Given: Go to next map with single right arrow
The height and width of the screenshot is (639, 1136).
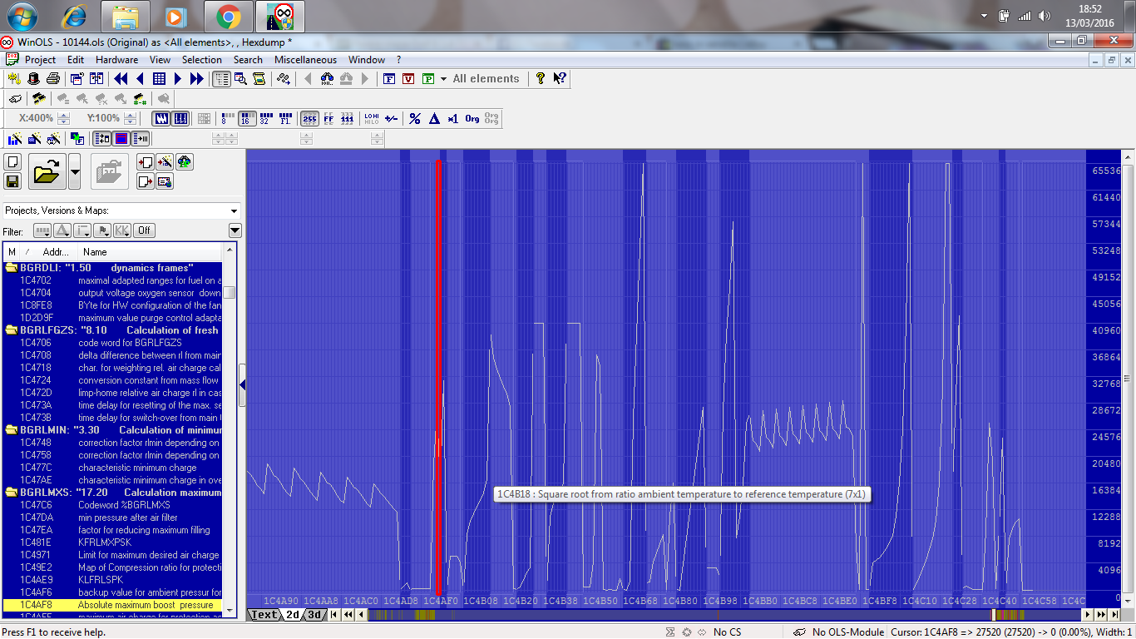Looking at the screenshot, I should [178, 78].
